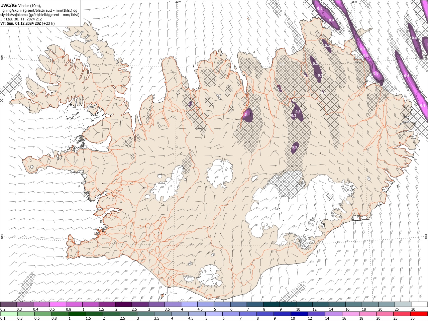Click the '0.7' value on the pink band
The image size is (428, 321).
pos(362,49)
